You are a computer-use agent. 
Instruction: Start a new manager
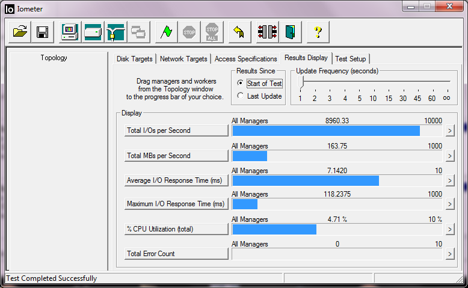(x=70, y=32)
